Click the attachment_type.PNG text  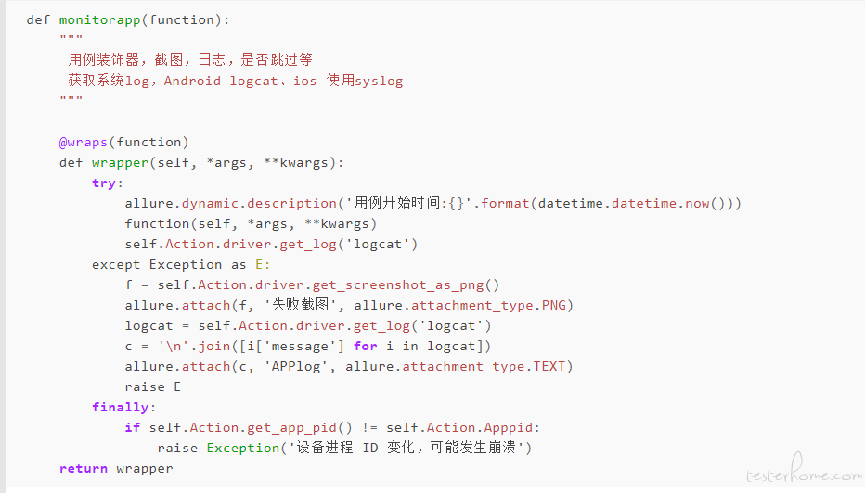coord(489,306)
